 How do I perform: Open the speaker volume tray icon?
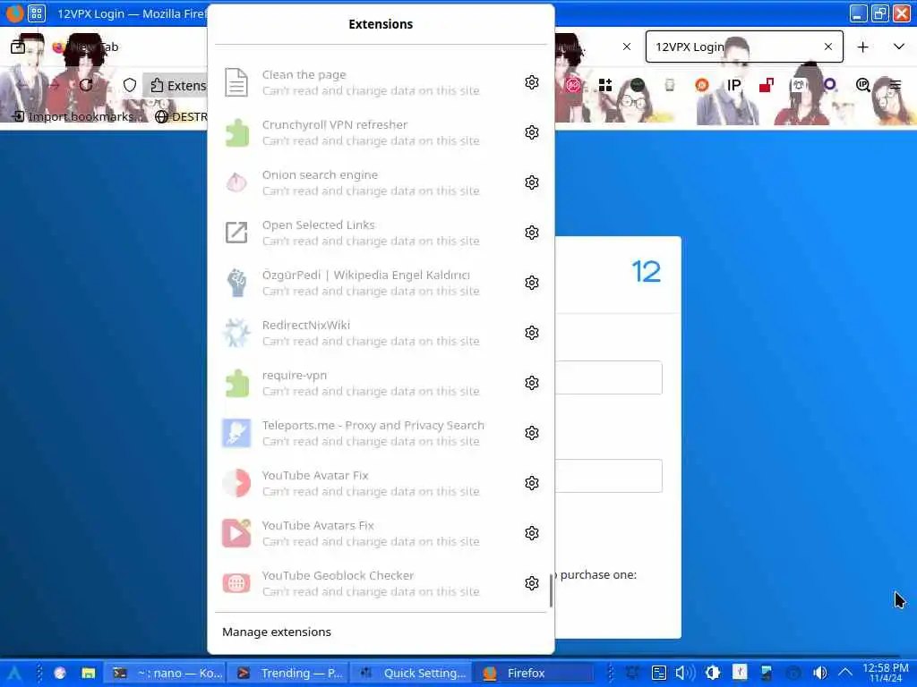[820, 673]
